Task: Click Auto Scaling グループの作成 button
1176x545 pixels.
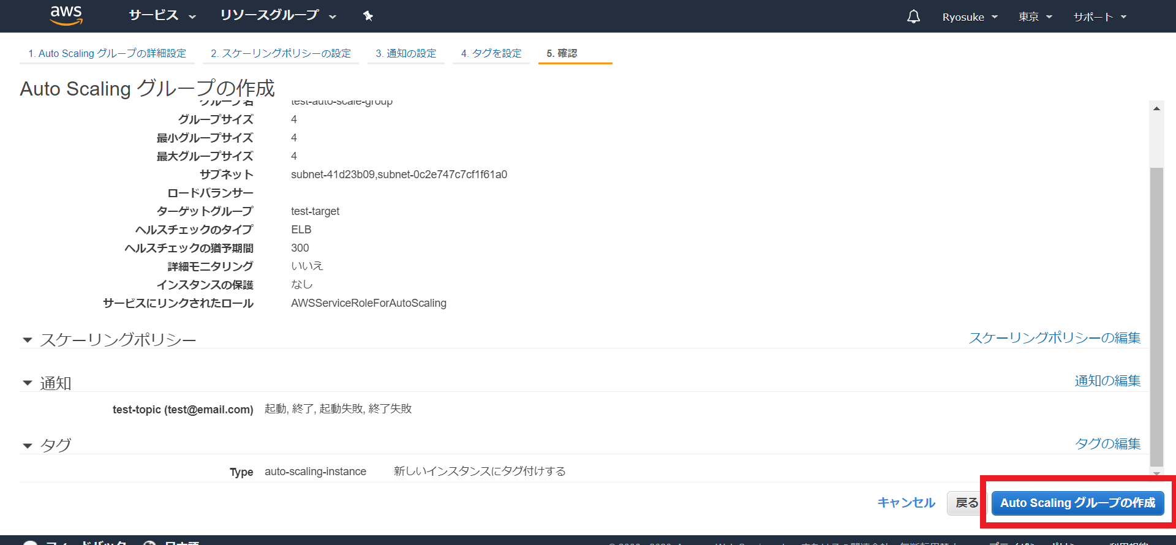Action: 1078,503
